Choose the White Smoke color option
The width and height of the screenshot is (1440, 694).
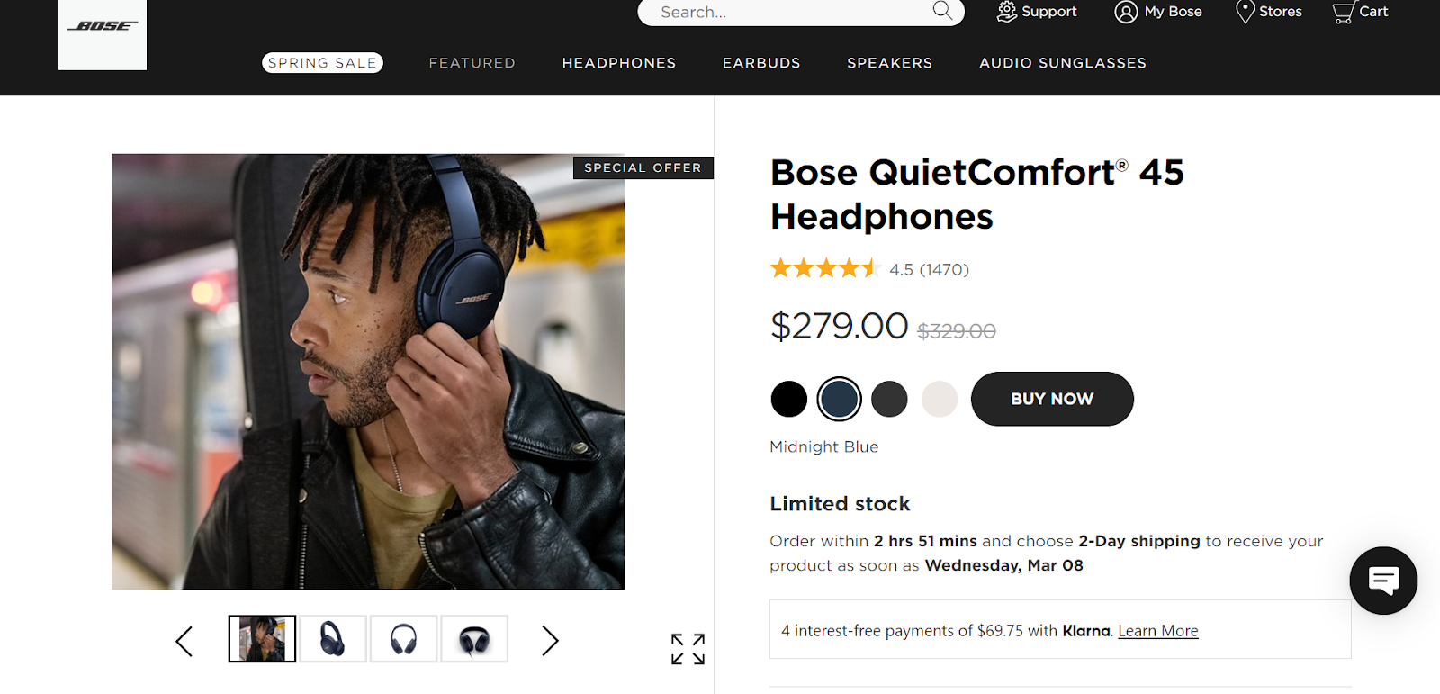tap(939, 399)
